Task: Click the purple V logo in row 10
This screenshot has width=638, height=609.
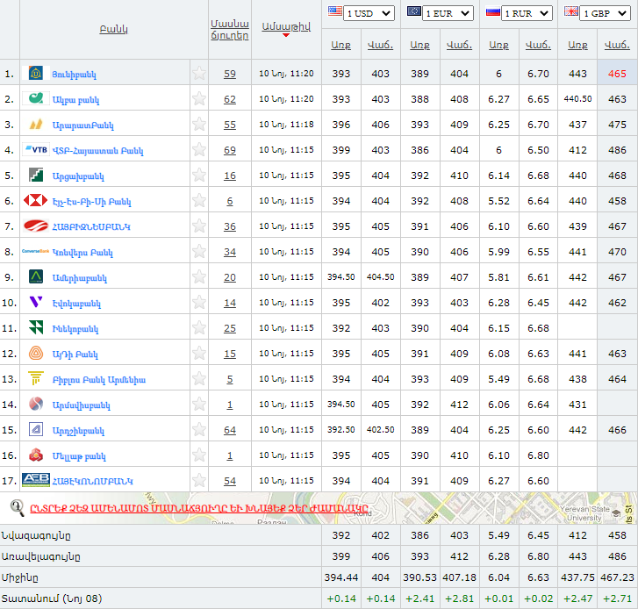Action: coord(36,302)
